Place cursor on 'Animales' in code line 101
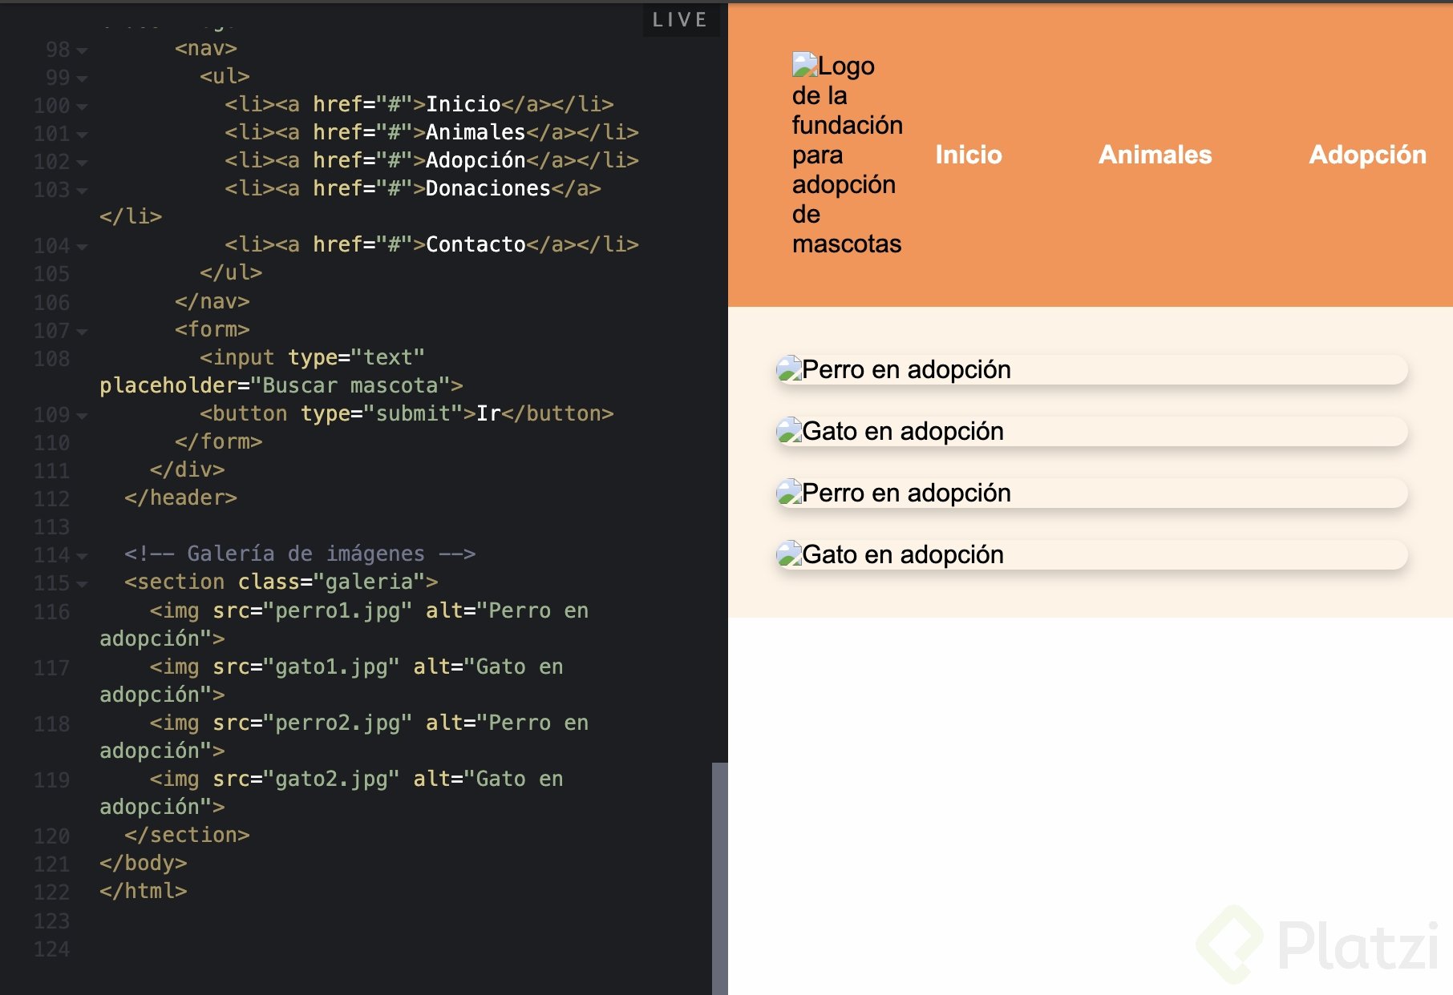Screen dimensions: 1453x995 (x=476, y=132)
